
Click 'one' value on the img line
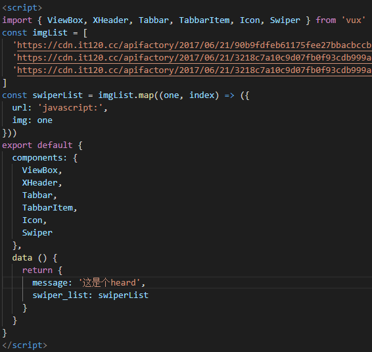pos(45,120)
